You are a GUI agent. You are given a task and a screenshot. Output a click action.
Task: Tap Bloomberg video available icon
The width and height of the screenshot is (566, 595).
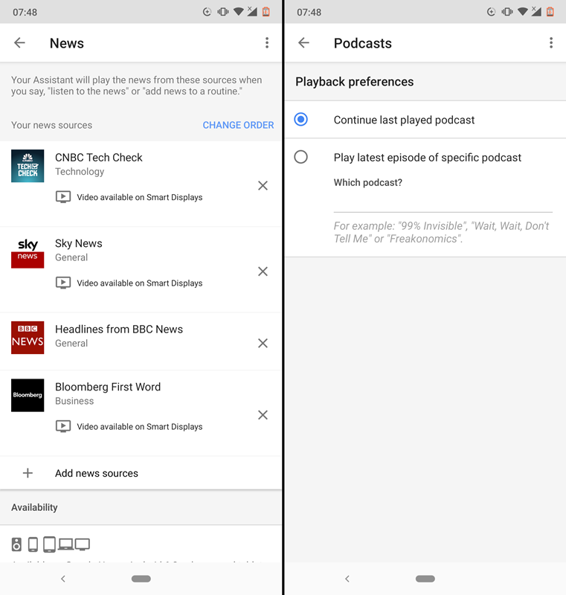click(x=63, y=426)
